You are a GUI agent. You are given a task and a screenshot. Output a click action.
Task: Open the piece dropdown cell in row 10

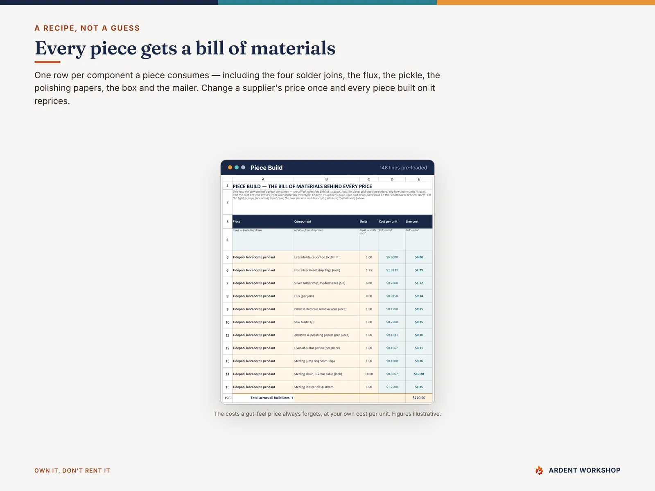point(263,322)
